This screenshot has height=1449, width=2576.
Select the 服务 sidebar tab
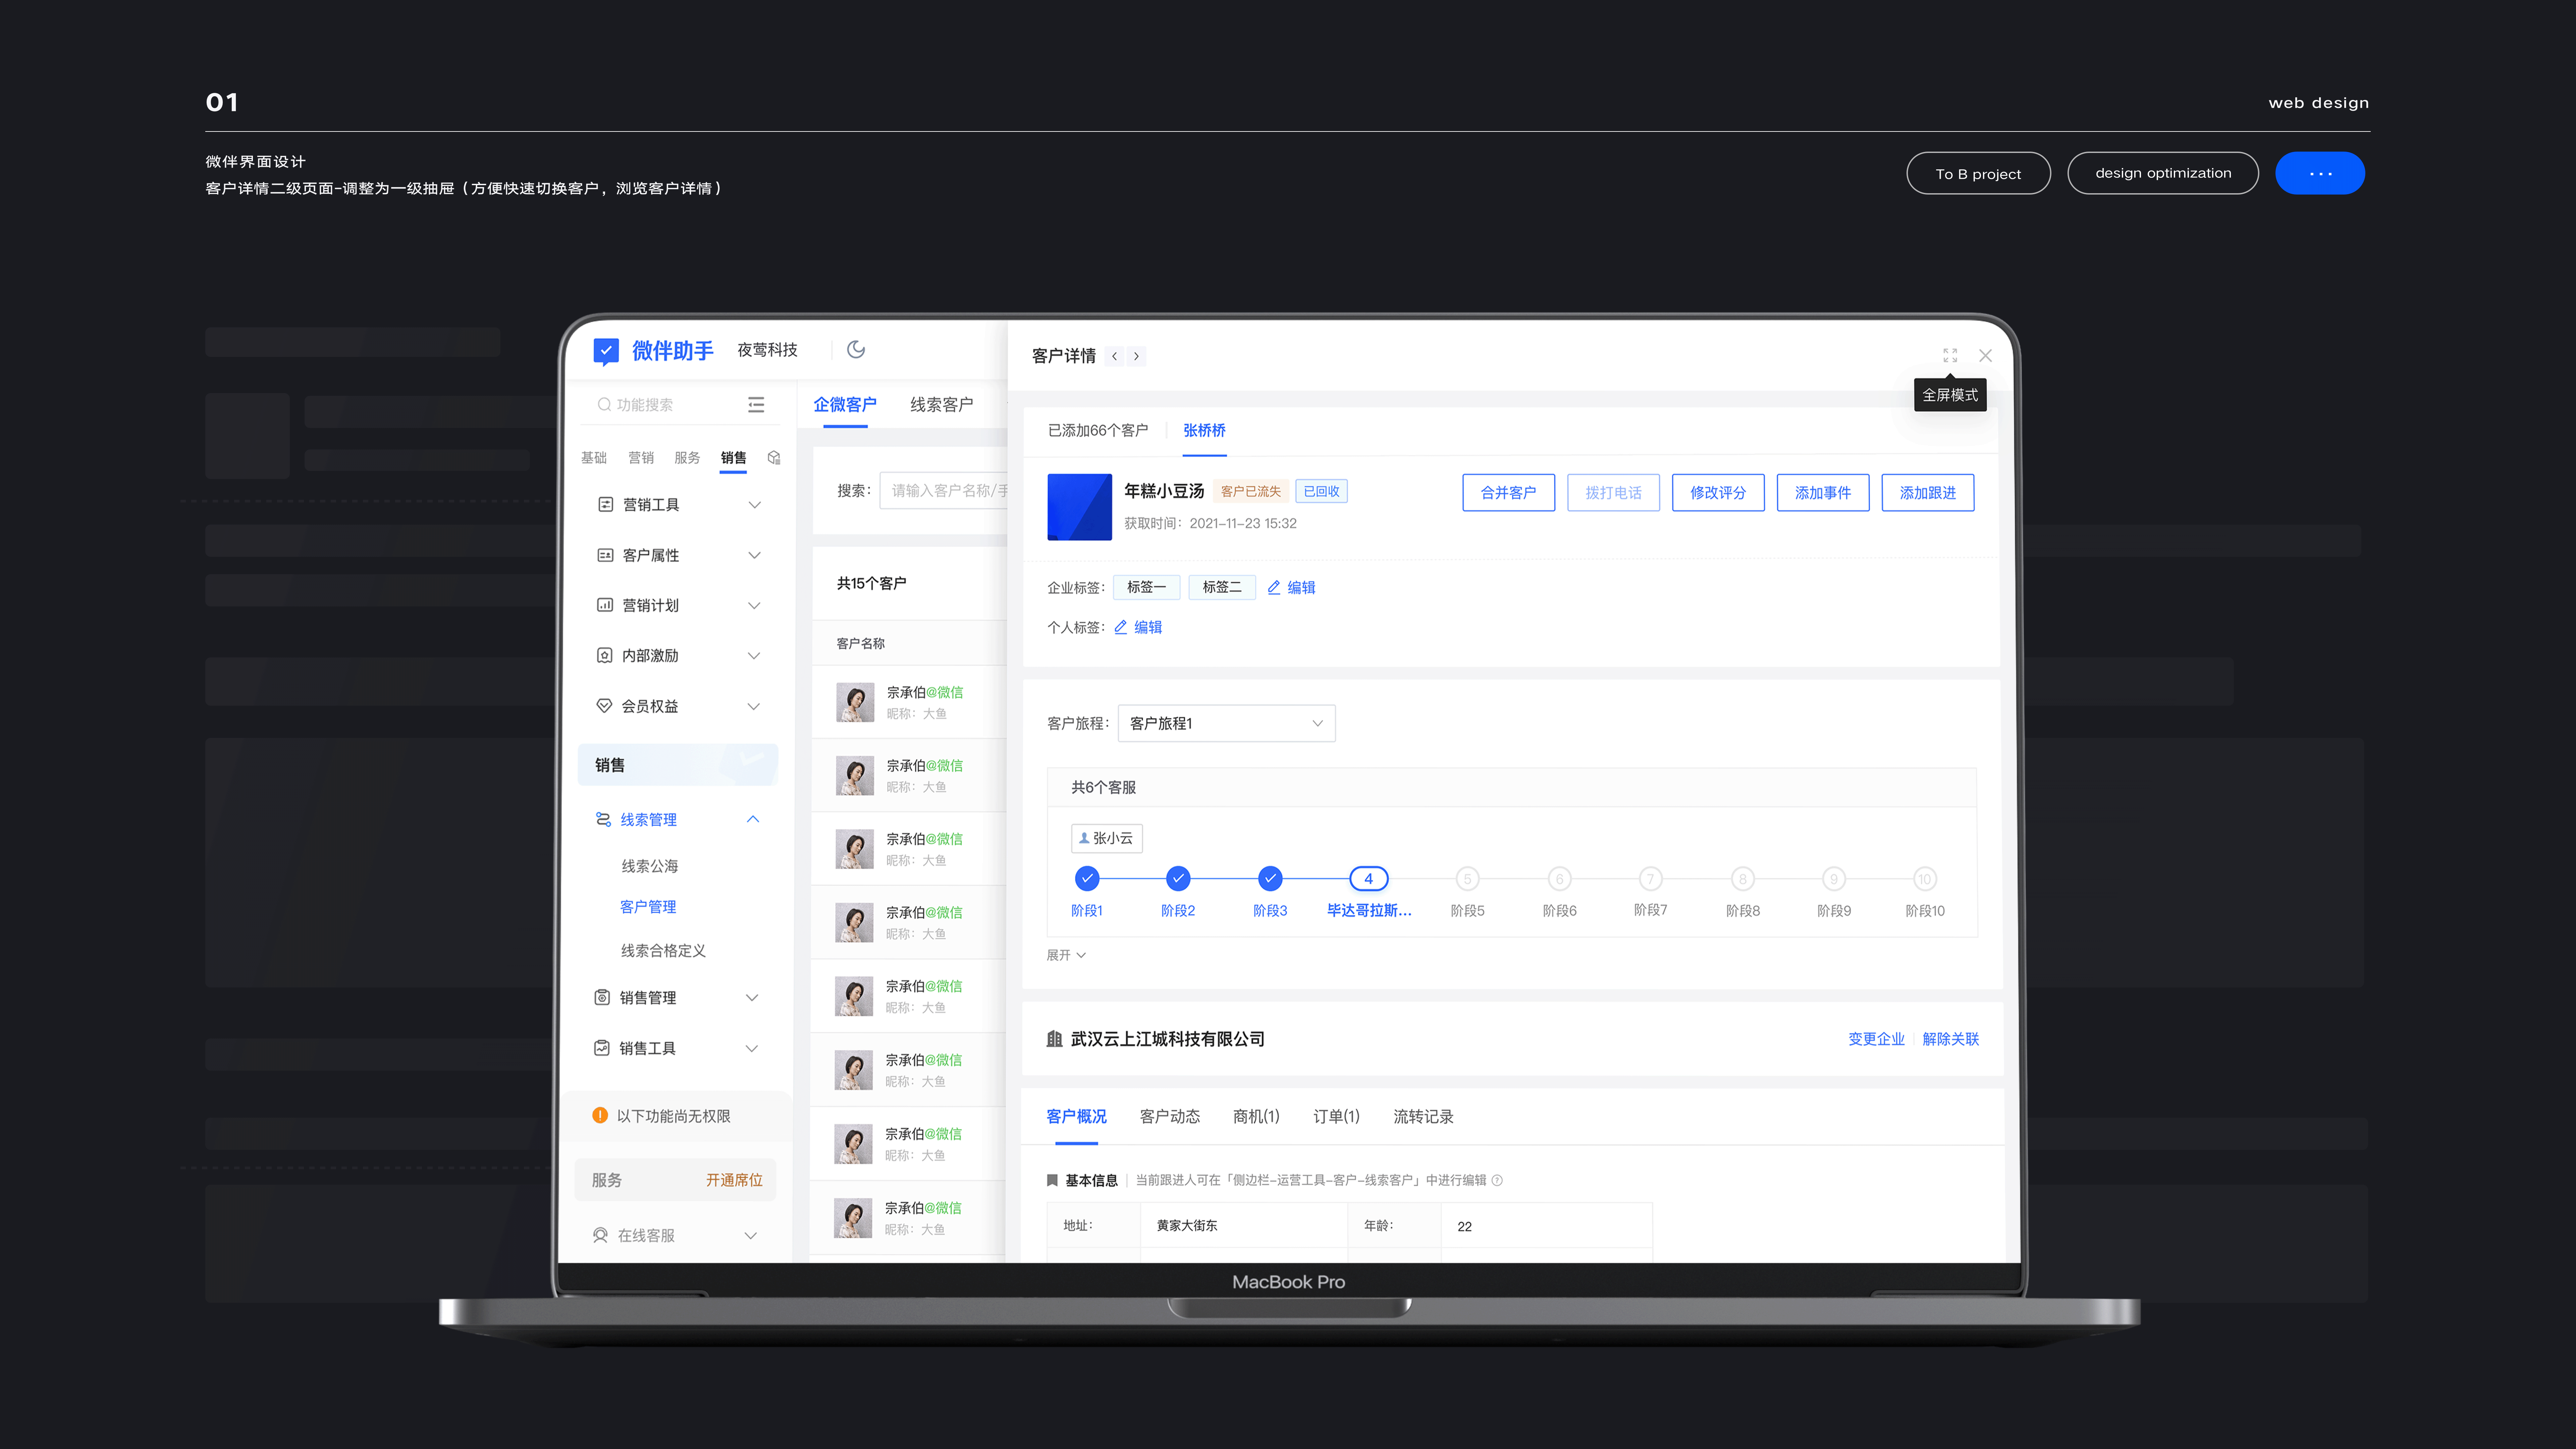coord(687,458)
